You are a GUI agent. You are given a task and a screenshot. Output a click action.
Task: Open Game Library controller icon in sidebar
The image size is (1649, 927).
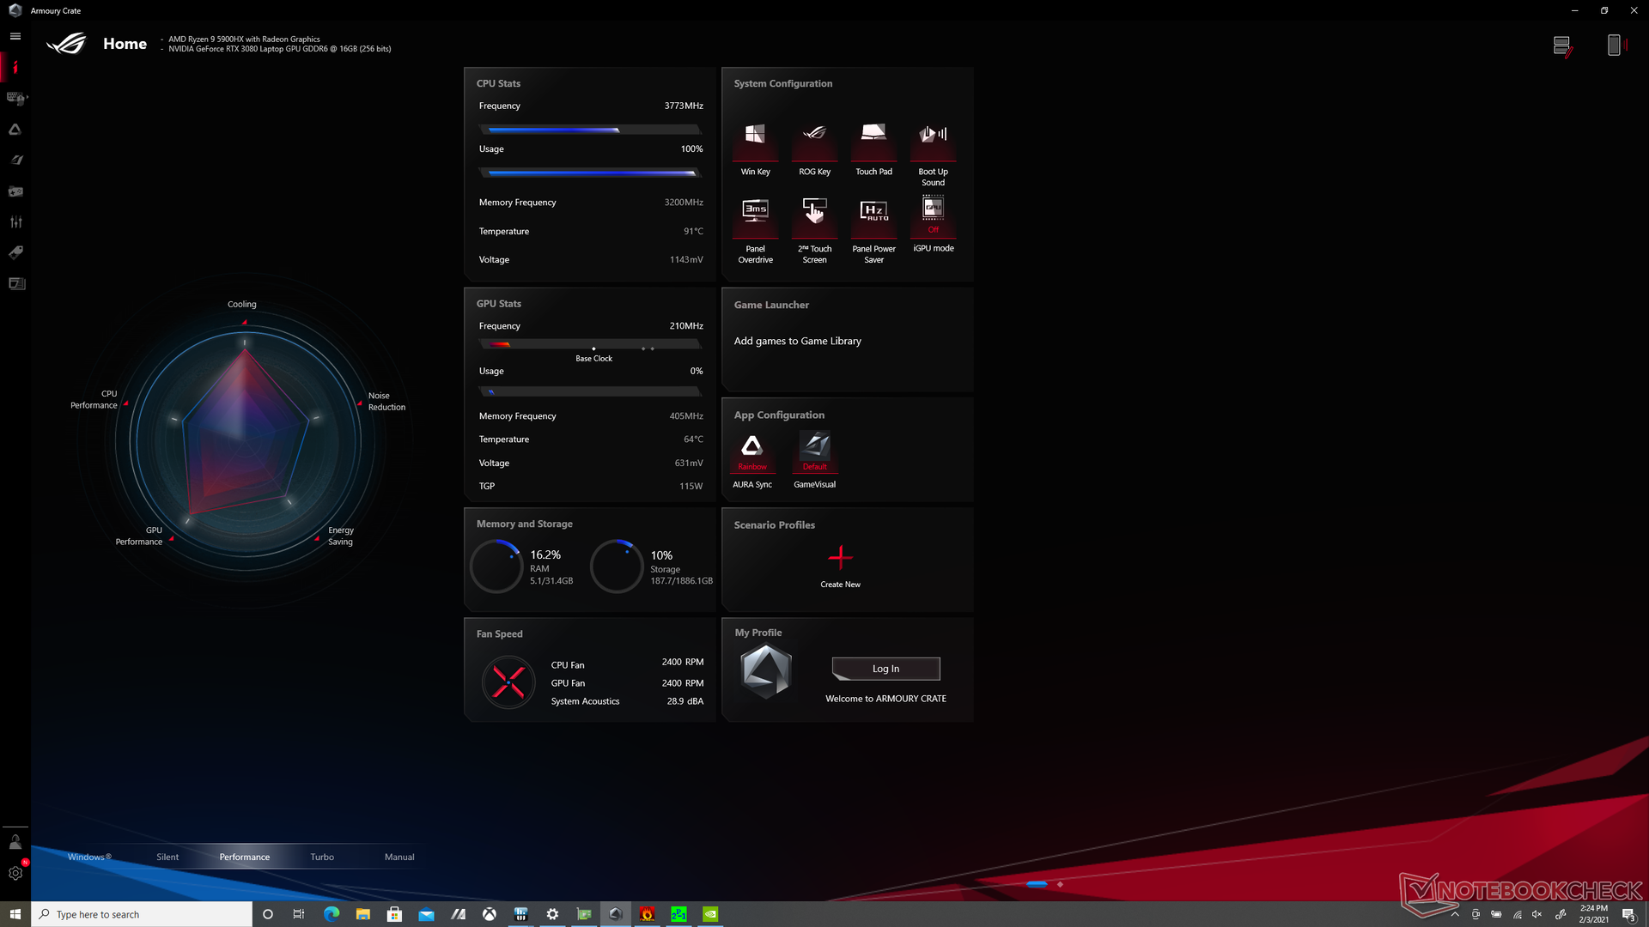click(x=15, y=191)
